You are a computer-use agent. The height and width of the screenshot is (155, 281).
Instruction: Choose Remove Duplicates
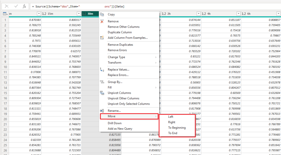[120, 45]
